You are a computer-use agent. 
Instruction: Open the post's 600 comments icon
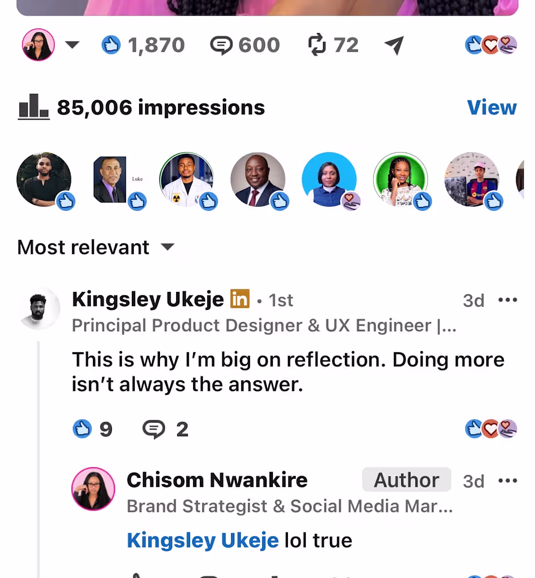point(221,45)
